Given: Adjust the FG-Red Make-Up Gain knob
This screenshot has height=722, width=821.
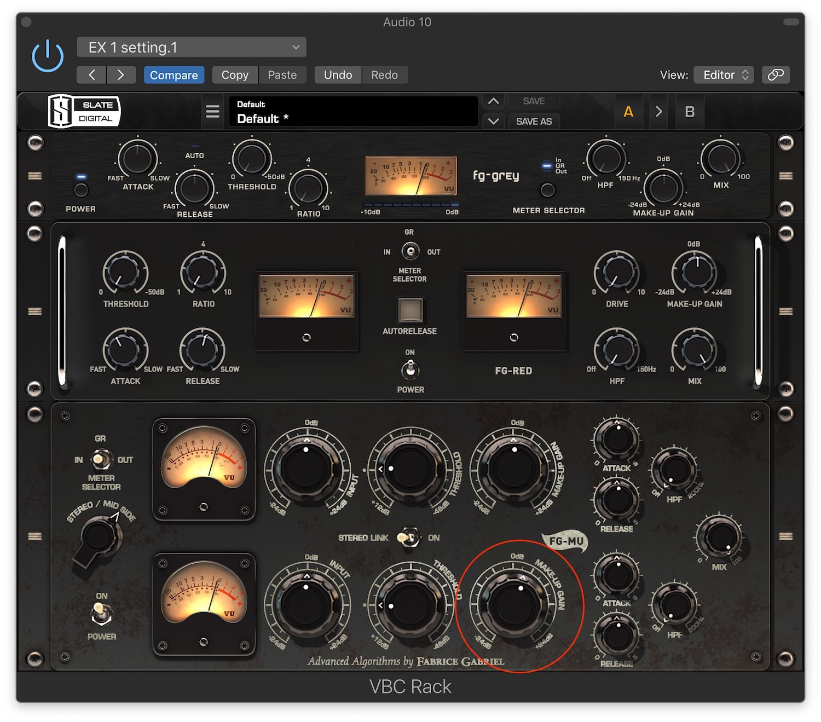Looking at the screenshot, I should tap(695, 272).
